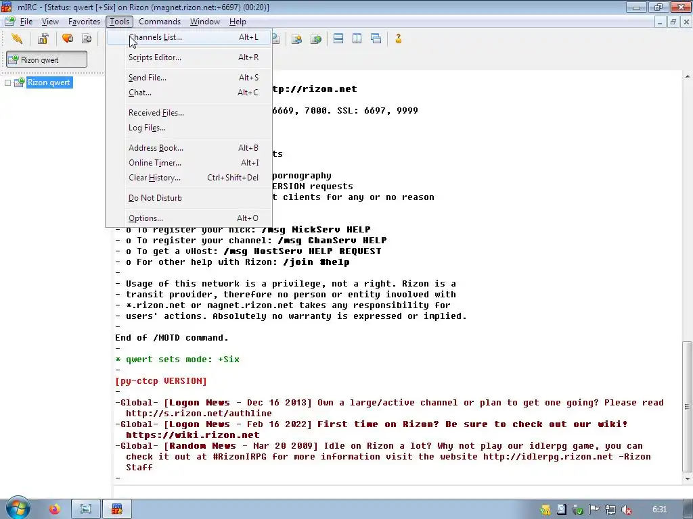
Task: Select Clear History in Tools menu
Action: [x=189, y=178]
